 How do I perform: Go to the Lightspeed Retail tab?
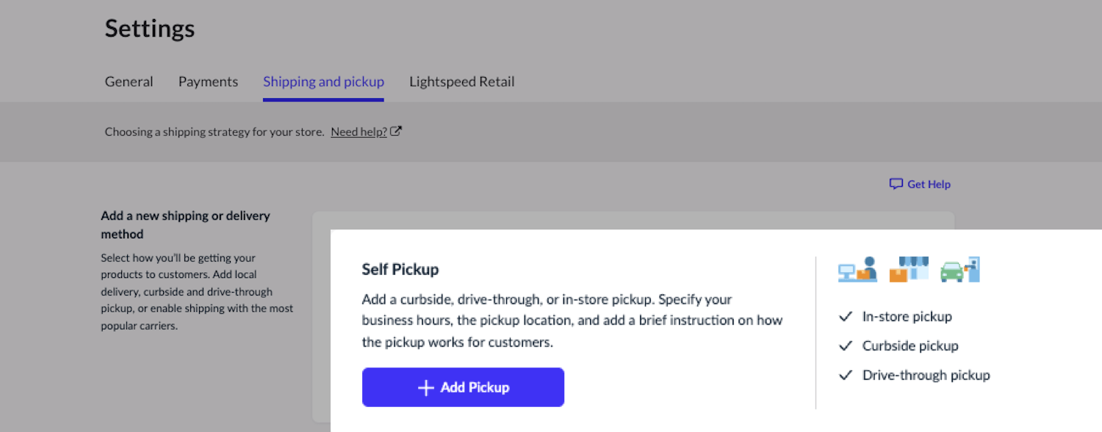tap(461, 81)
